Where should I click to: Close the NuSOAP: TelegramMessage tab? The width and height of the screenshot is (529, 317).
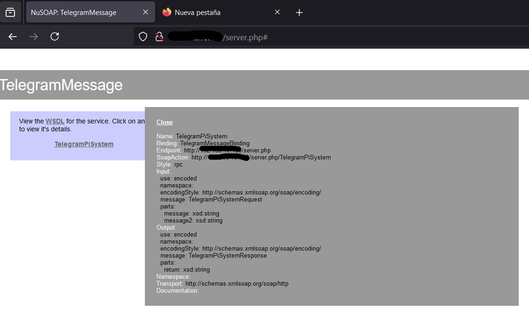point(145,12)
